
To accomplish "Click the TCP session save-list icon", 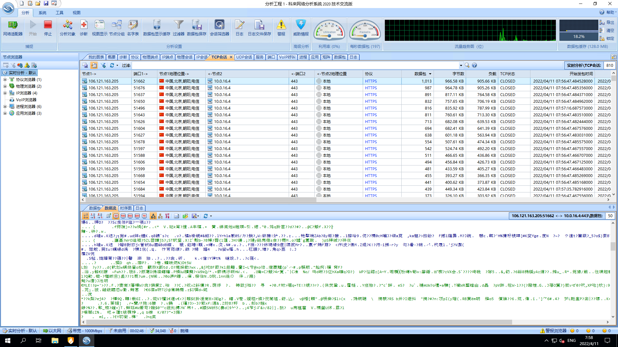I will point(85,65).
